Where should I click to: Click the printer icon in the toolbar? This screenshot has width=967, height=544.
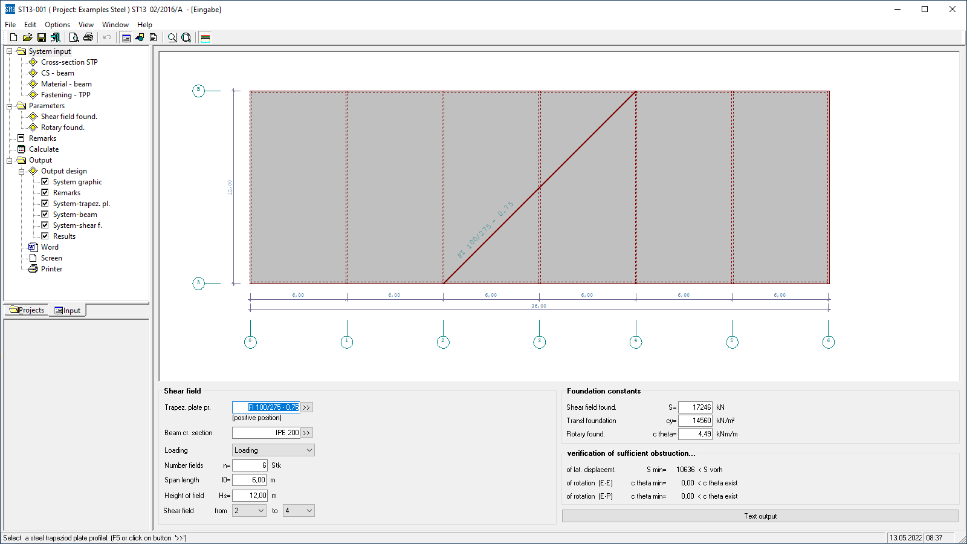(x=88, y=37)
